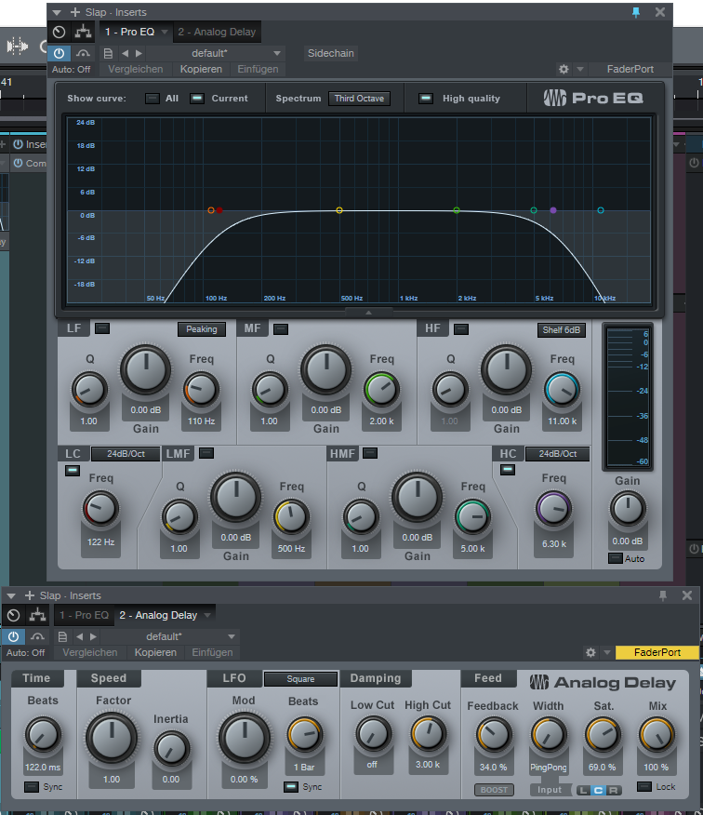
Task: Open LFO Square waveform dropdown
Action: (x=300, y=679)
